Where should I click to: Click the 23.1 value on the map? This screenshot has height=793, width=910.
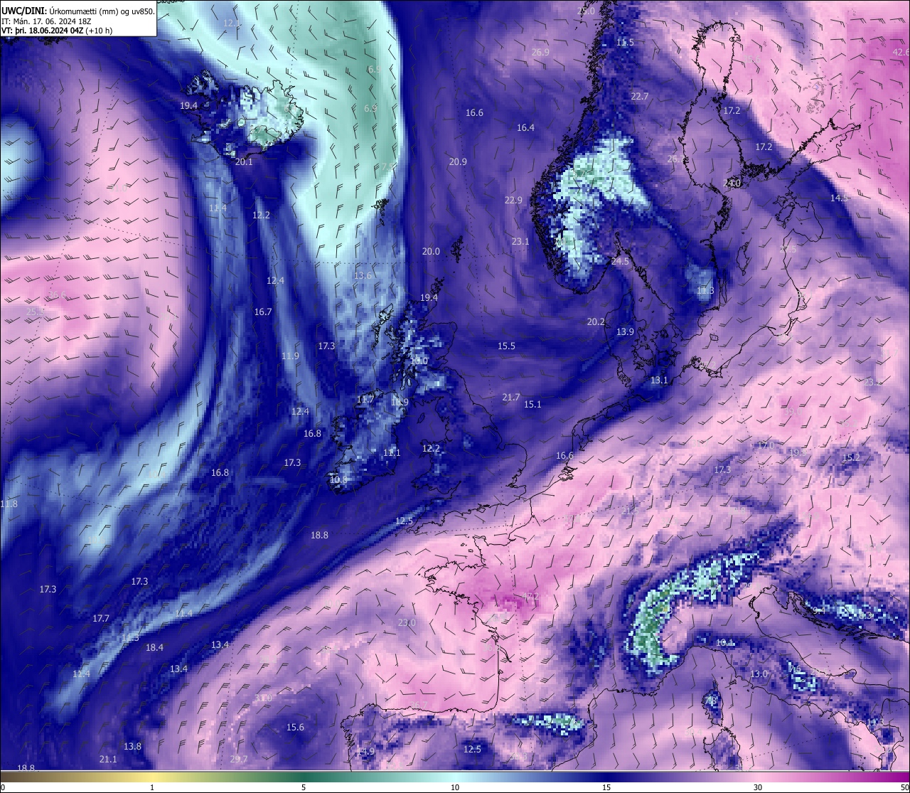click(x=520, y=242)
